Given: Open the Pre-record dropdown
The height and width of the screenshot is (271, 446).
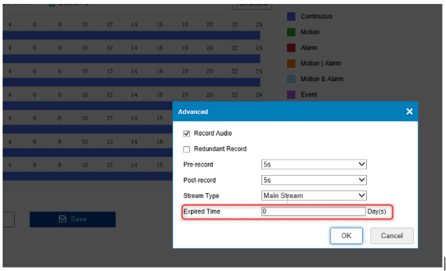Looking at the screenshot, I should click(314, 164).
